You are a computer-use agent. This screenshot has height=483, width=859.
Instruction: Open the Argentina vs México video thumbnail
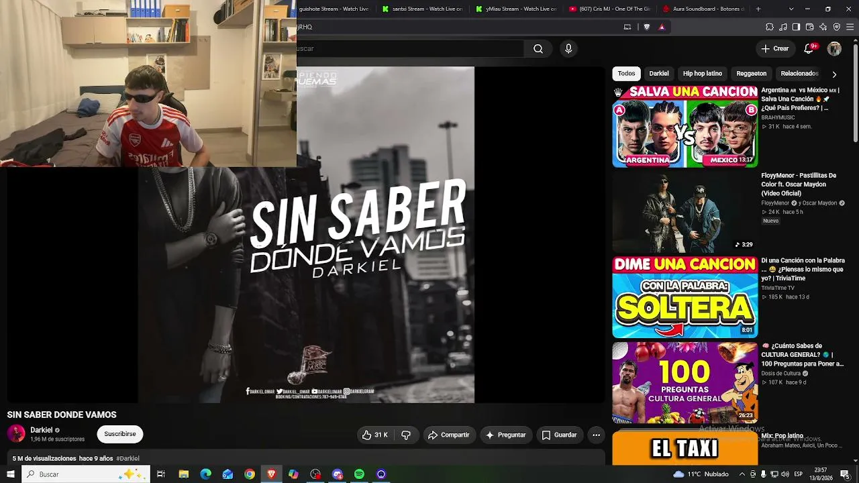coord(685,126)
